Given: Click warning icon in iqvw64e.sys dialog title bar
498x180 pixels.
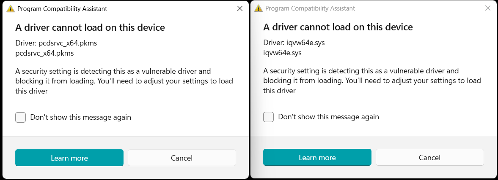Looking at the screenshot, I should [259, 8].
